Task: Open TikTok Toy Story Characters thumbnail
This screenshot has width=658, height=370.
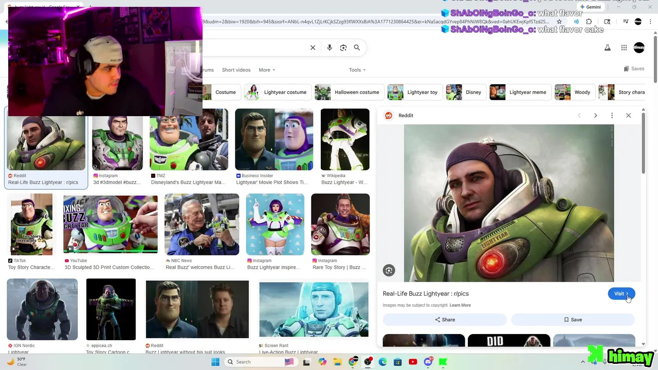Action: [x=31, y=224]
